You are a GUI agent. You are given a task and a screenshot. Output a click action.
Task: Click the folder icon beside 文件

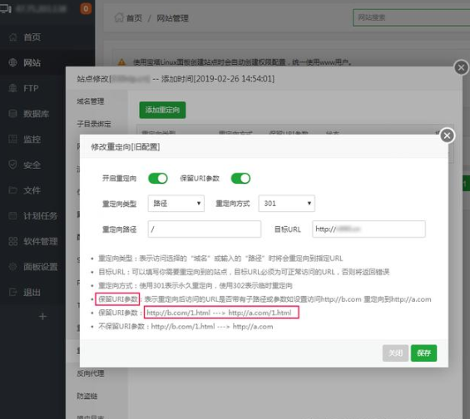(12, 190)
